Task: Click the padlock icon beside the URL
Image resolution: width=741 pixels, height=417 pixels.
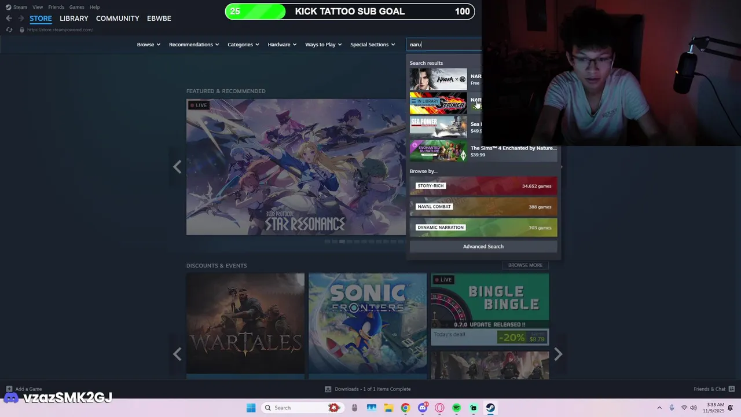Action: click(x=22, y=30)
